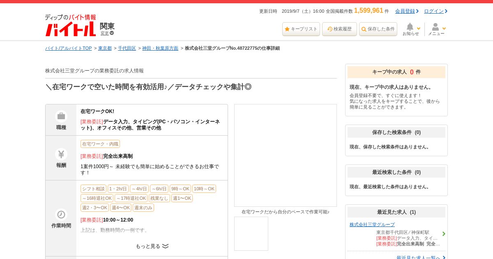Image resolution: width=493 pixels, height=259 pixels.
Task: Select the 在宅ワーク・内職 tag
Action: tap(100, 144)
